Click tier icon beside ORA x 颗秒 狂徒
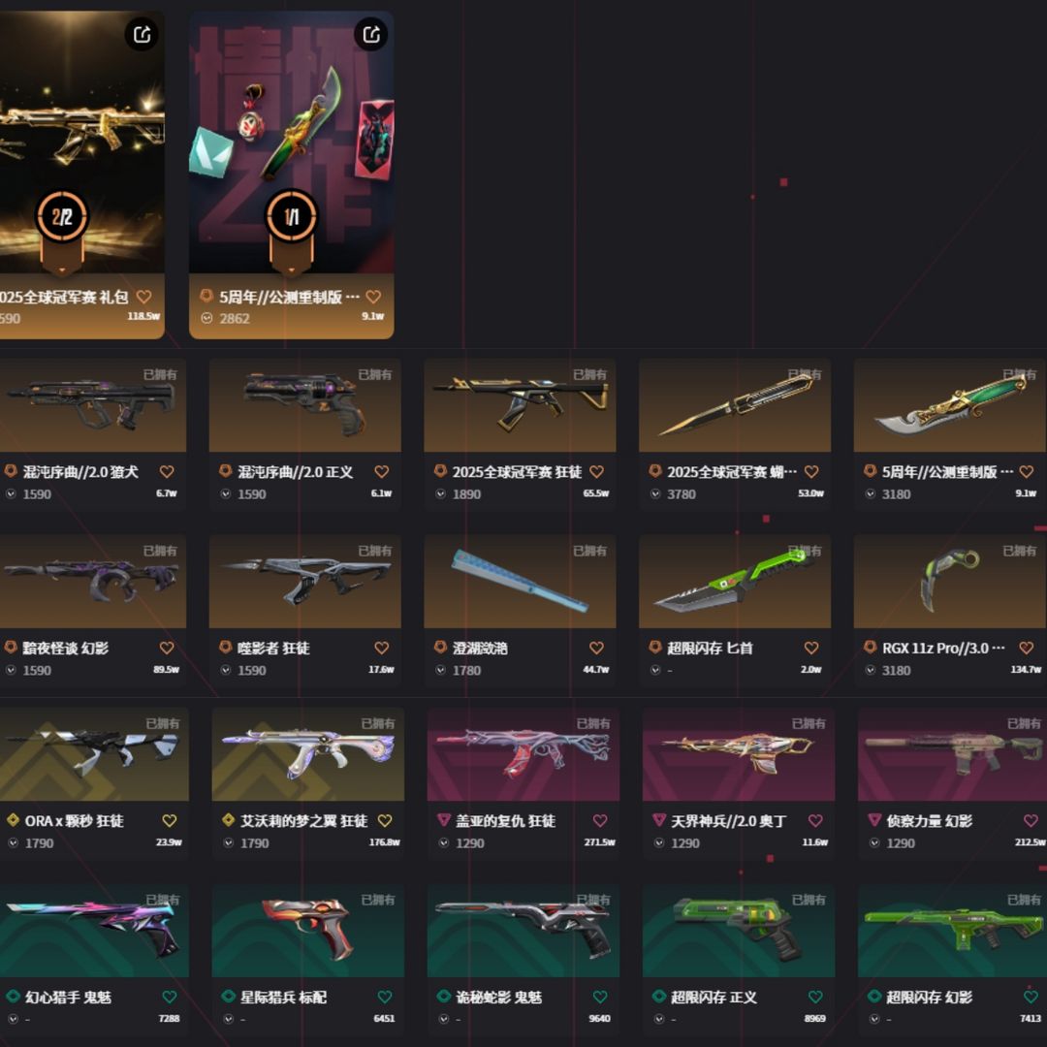 pyautogui.click(x=13, y=820)
